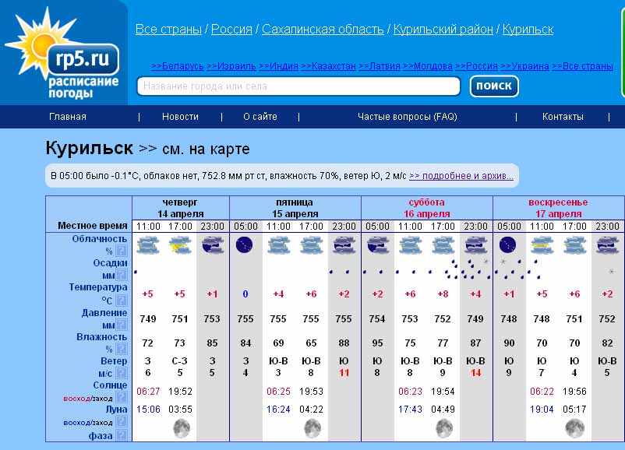Open the Сахалинская область breadcrumb link

(323, 30)
